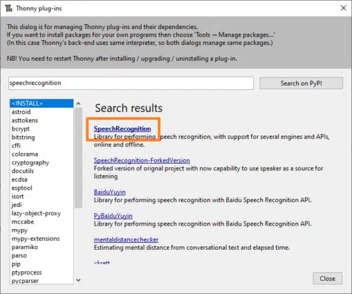
Task: Select jedi in the package list
Action: 41,205
